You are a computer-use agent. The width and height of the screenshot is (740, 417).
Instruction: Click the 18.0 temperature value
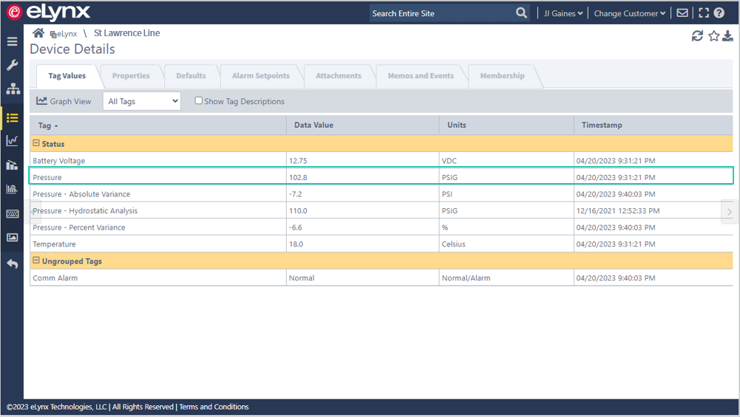tap(296, 244)
